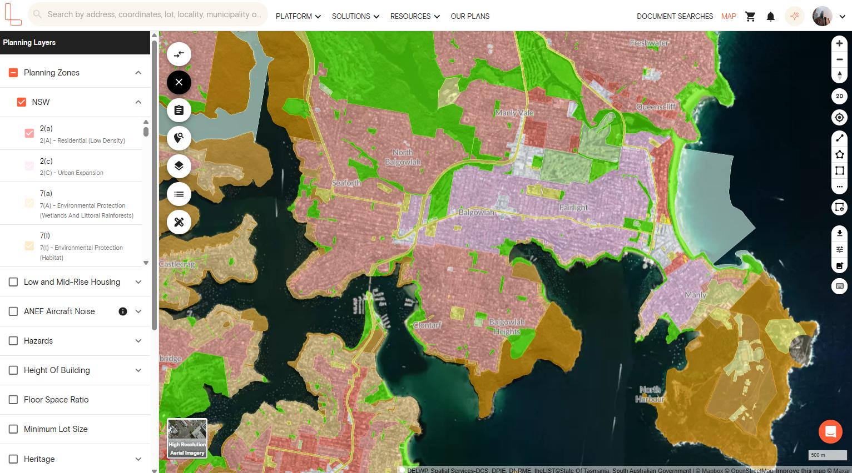Enable Low and Mid-Rise Housing layer
Screen dimensions: 852x473
pyautogui.click(x=13, y=282)
